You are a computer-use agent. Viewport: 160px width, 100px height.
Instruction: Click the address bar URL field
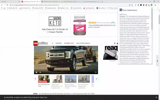[69, 5]
